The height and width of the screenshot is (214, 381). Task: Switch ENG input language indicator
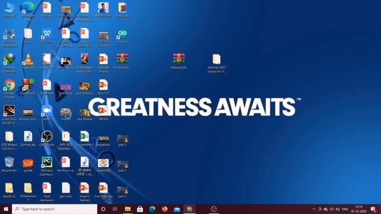click(345, 209)
